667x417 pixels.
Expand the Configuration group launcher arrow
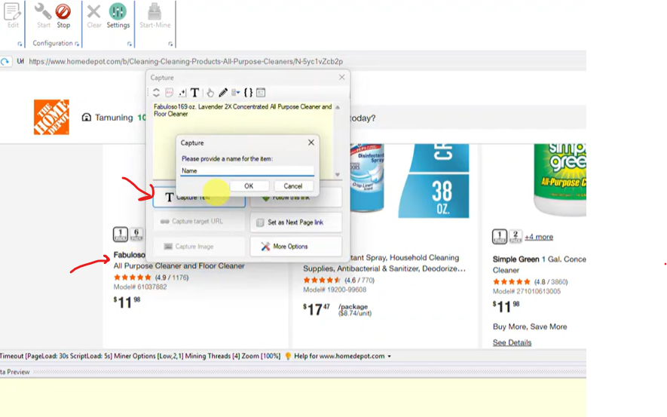tap(77, 44)
